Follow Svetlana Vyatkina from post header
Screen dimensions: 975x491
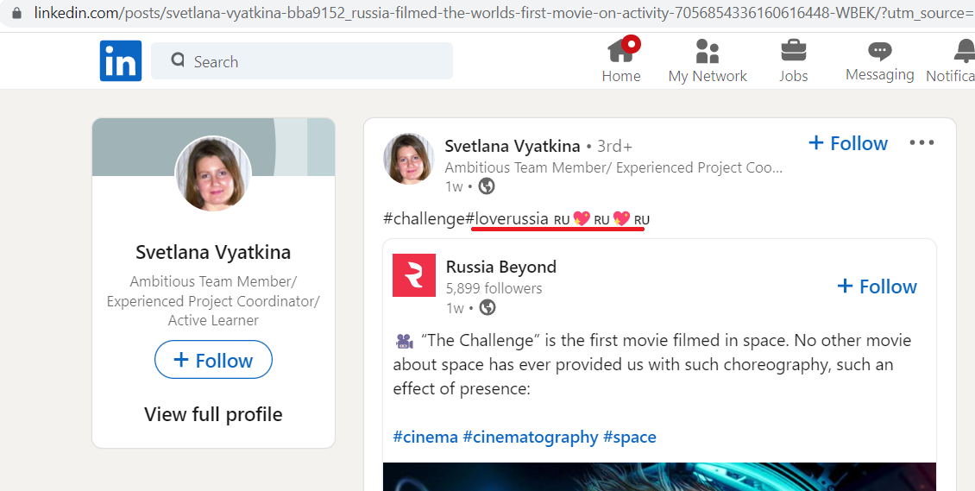[x=847, y=143]
